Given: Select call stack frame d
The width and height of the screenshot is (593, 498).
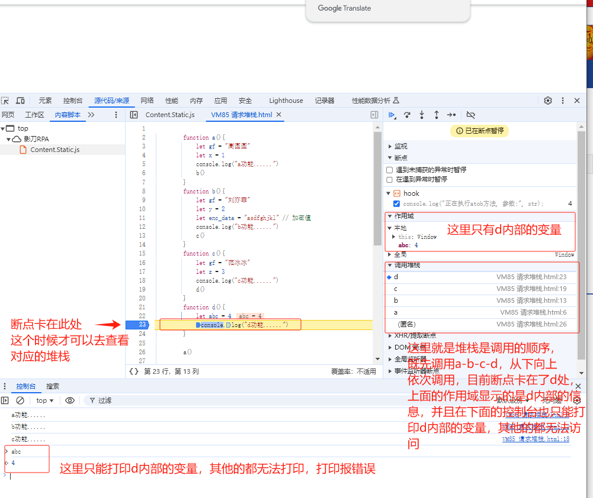Looking at the screenshot, I should click(481, 277).
